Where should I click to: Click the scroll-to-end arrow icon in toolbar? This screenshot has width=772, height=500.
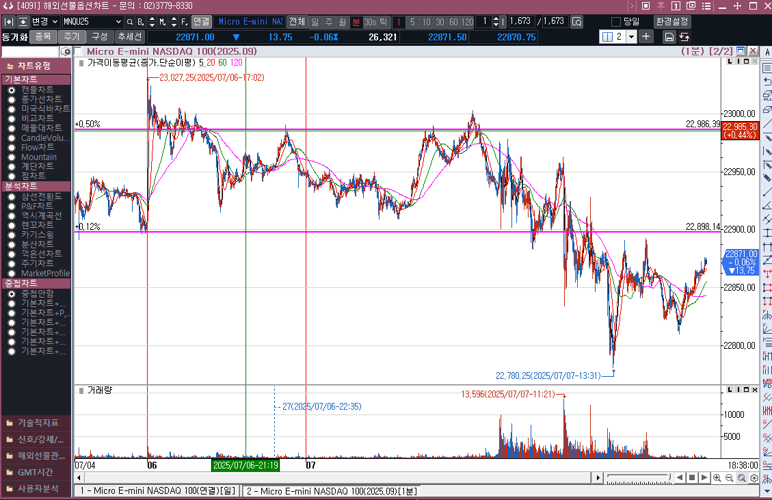coord(9,22)
